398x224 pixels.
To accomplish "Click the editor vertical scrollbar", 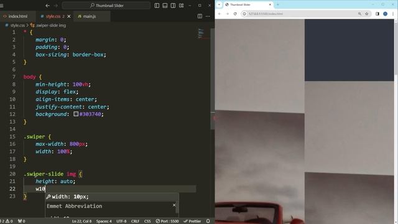I will (213, 79).
